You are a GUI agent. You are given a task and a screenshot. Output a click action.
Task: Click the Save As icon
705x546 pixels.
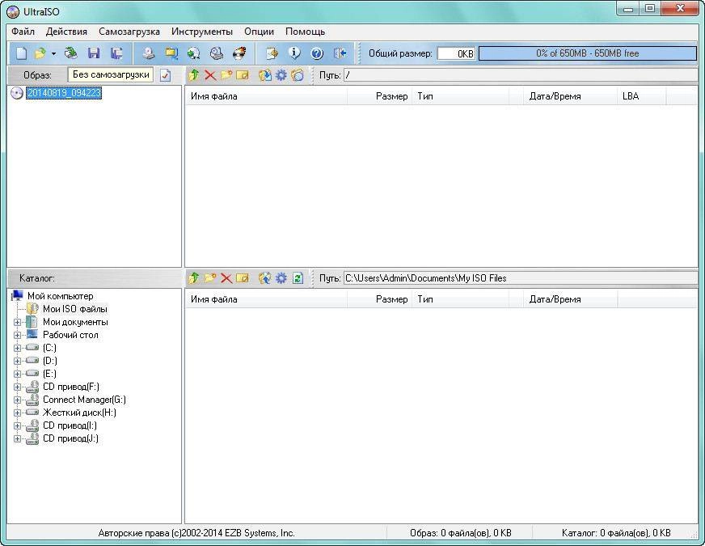point(116,53)
